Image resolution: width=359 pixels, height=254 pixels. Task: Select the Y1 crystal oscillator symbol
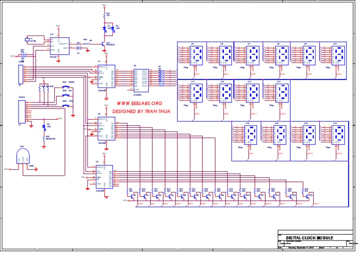28,40
